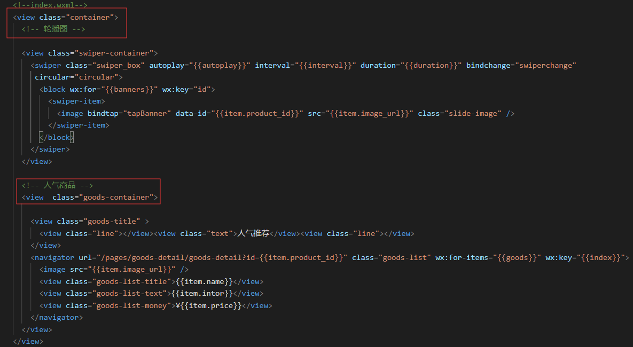Click the goods-list-money class value

pyautogui.click(x=131, y=305)
